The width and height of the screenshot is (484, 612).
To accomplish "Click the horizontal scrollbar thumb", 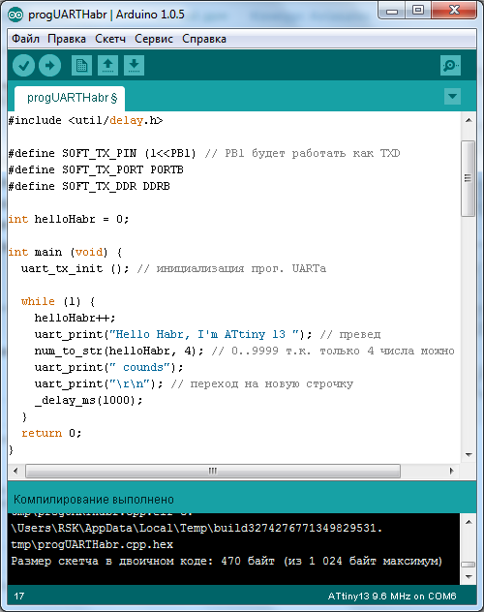I will pyautogui.click(x=213, y=471).
